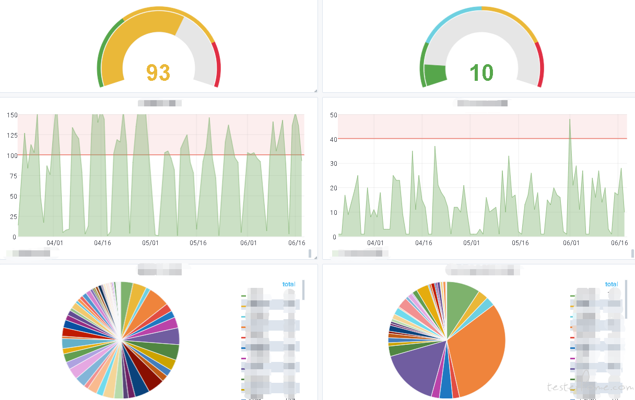This screenshot has width=635, height=400.
Task: Click the blue legend color swatch in right pie legend
Action: click(573, 348)
